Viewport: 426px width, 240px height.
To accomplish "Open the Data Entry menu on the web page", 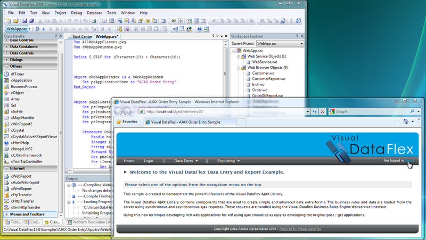I will point(186,161).
